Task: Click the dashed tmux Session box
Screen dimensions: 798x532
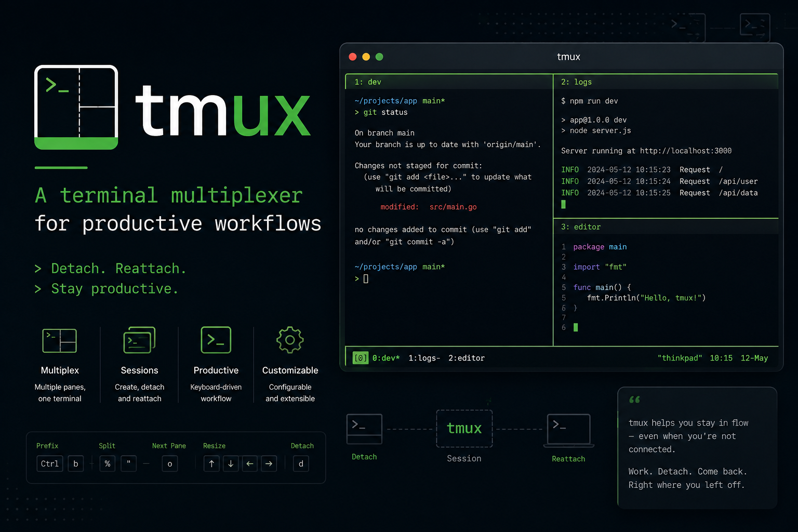Action: coord(464,429)
